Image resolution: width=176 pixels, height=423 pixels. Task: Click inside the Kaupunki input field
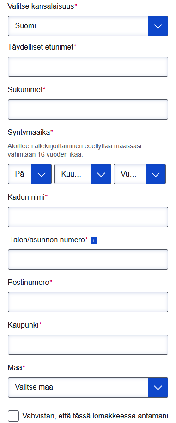pyautogui.click(x=88, y=345)
